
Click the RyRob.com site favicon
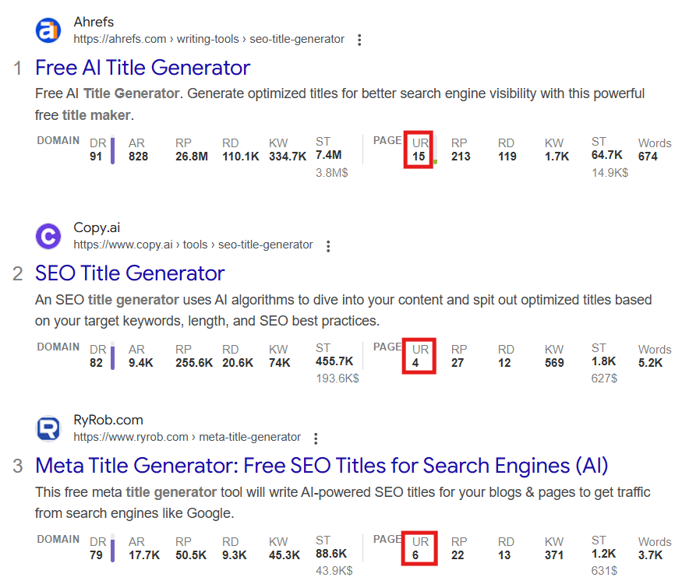[48, 428]
